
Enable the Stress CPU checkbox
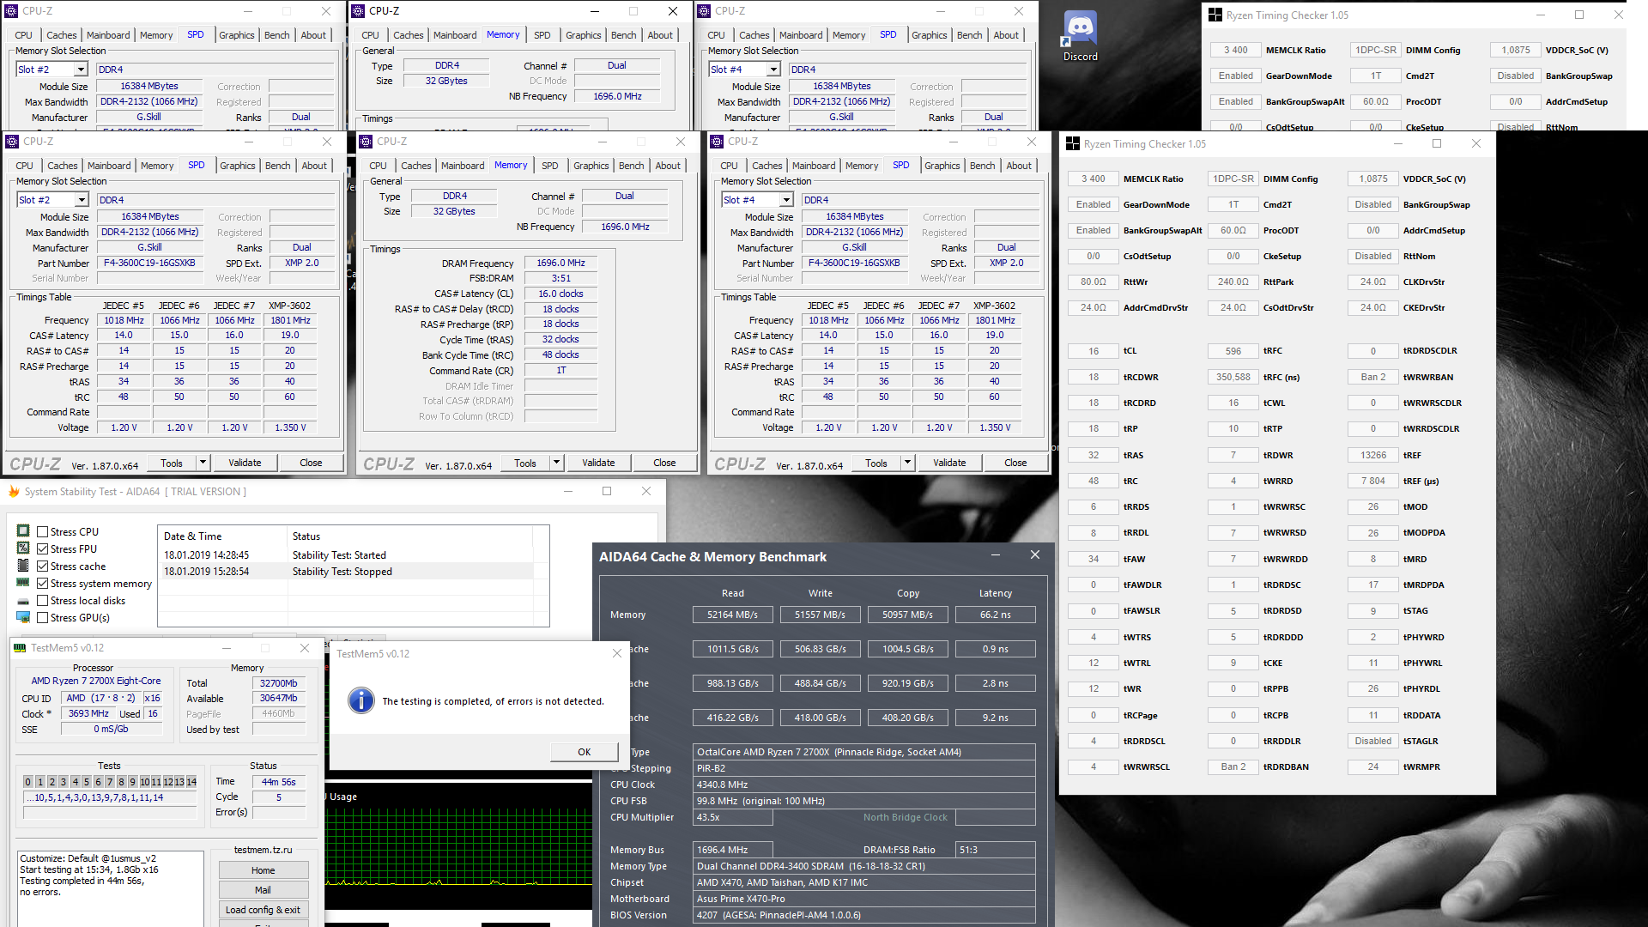(42, 532)
